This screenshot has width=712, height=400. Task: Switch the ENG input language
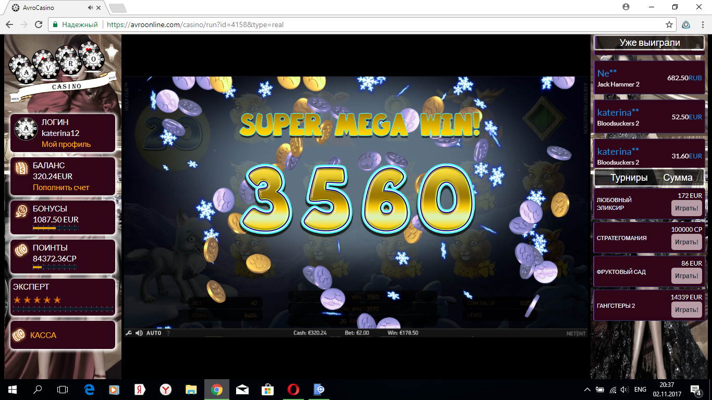click(x=640, y=390)
